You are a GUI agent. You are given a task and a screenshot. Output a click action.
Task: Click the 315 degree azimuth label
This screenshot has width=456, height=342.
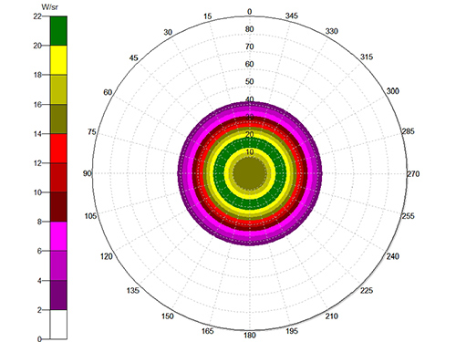pos(367,57)
